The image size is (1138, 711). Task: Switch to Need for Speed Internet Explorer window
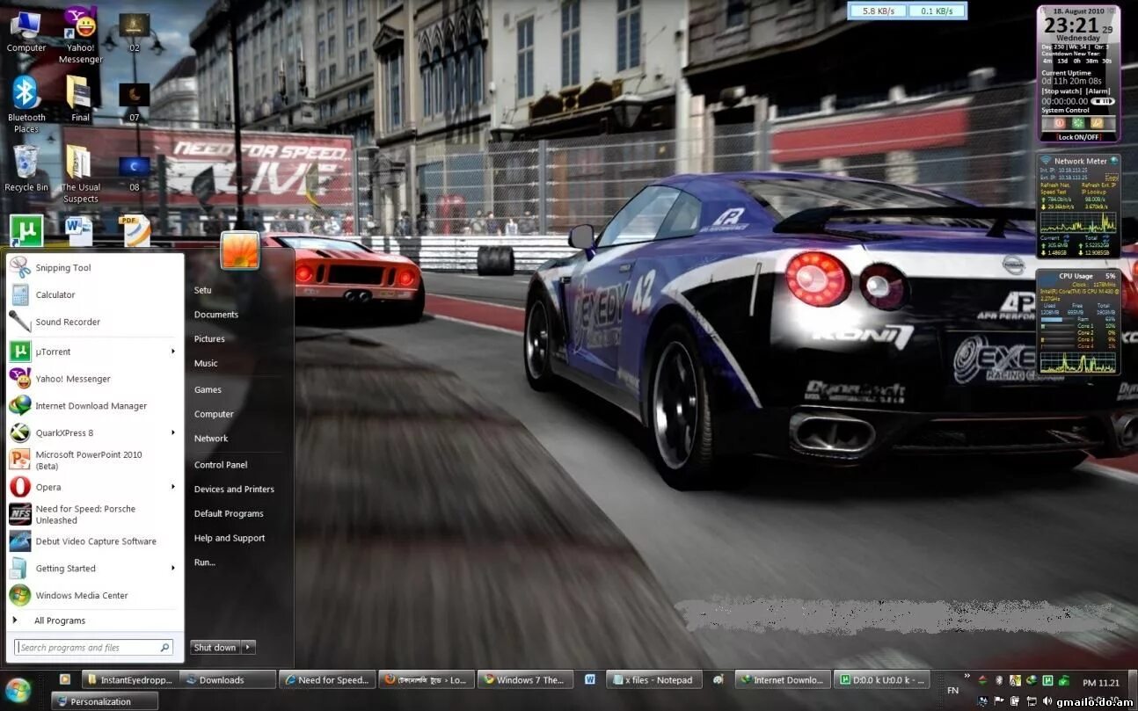327,679
